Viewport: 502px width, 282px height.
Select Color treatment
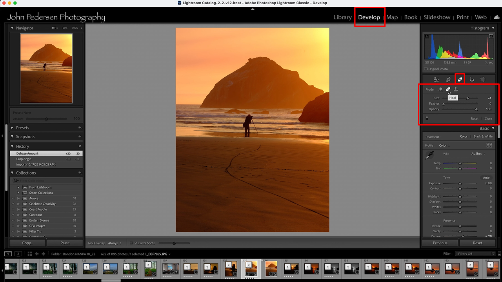[464, 136]
